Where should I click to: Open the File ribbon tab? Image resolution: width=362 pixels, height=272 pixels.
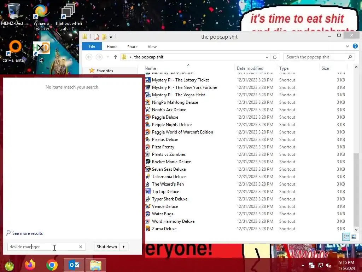92,46
